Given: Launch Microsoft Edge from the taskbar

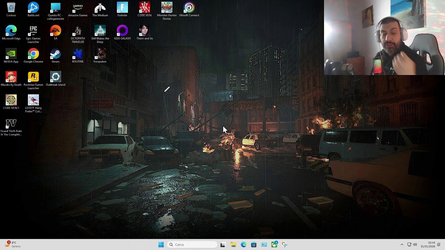Looking at the screenshot, I should (x=244, y=245).
